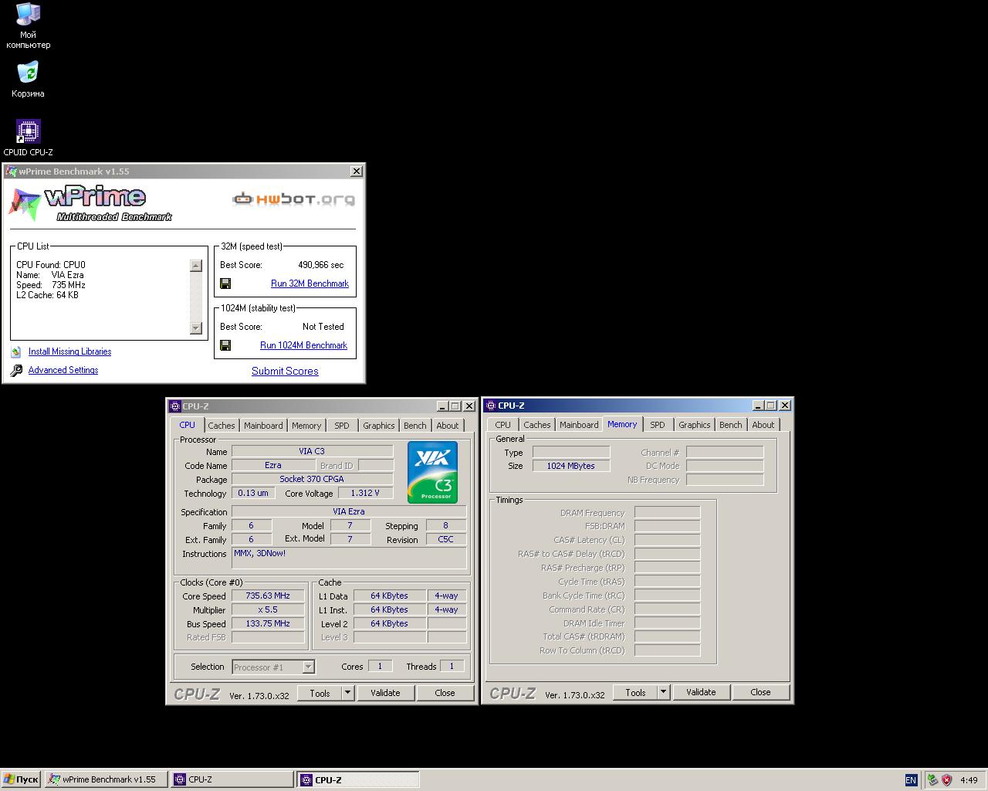Click the save icon in the 32M section
The image size is (988, 791).
pos(225,283)
